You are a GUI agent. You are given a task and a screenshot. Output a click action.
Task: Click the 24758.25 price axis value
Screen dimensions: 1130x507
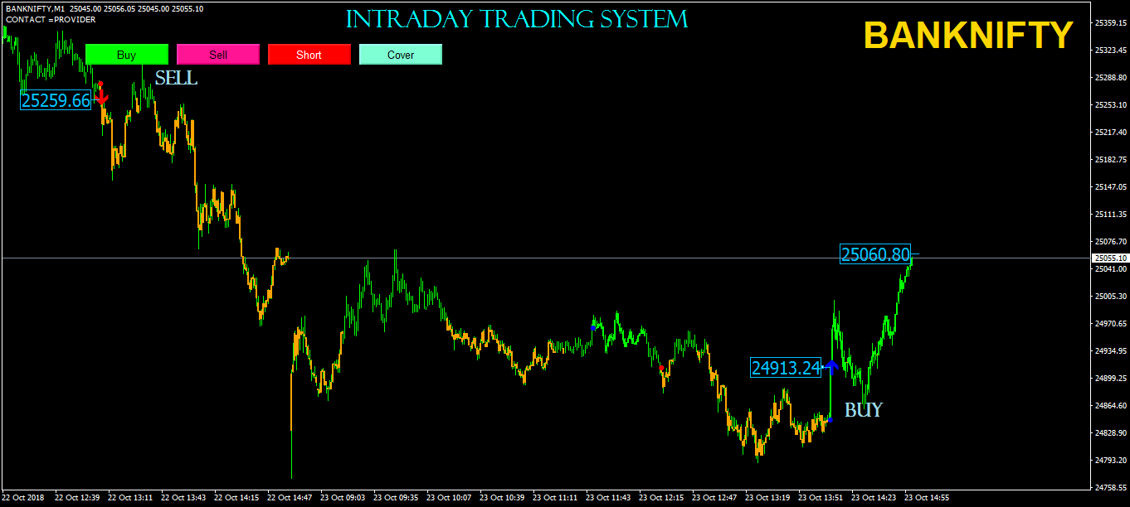[1111, 488]
